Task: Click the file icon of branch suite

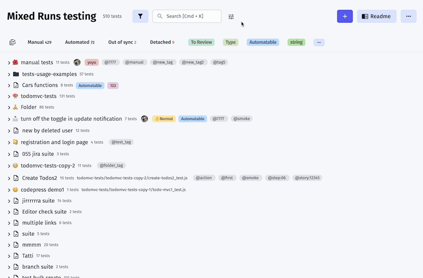Action: click(x=16, y=267)
